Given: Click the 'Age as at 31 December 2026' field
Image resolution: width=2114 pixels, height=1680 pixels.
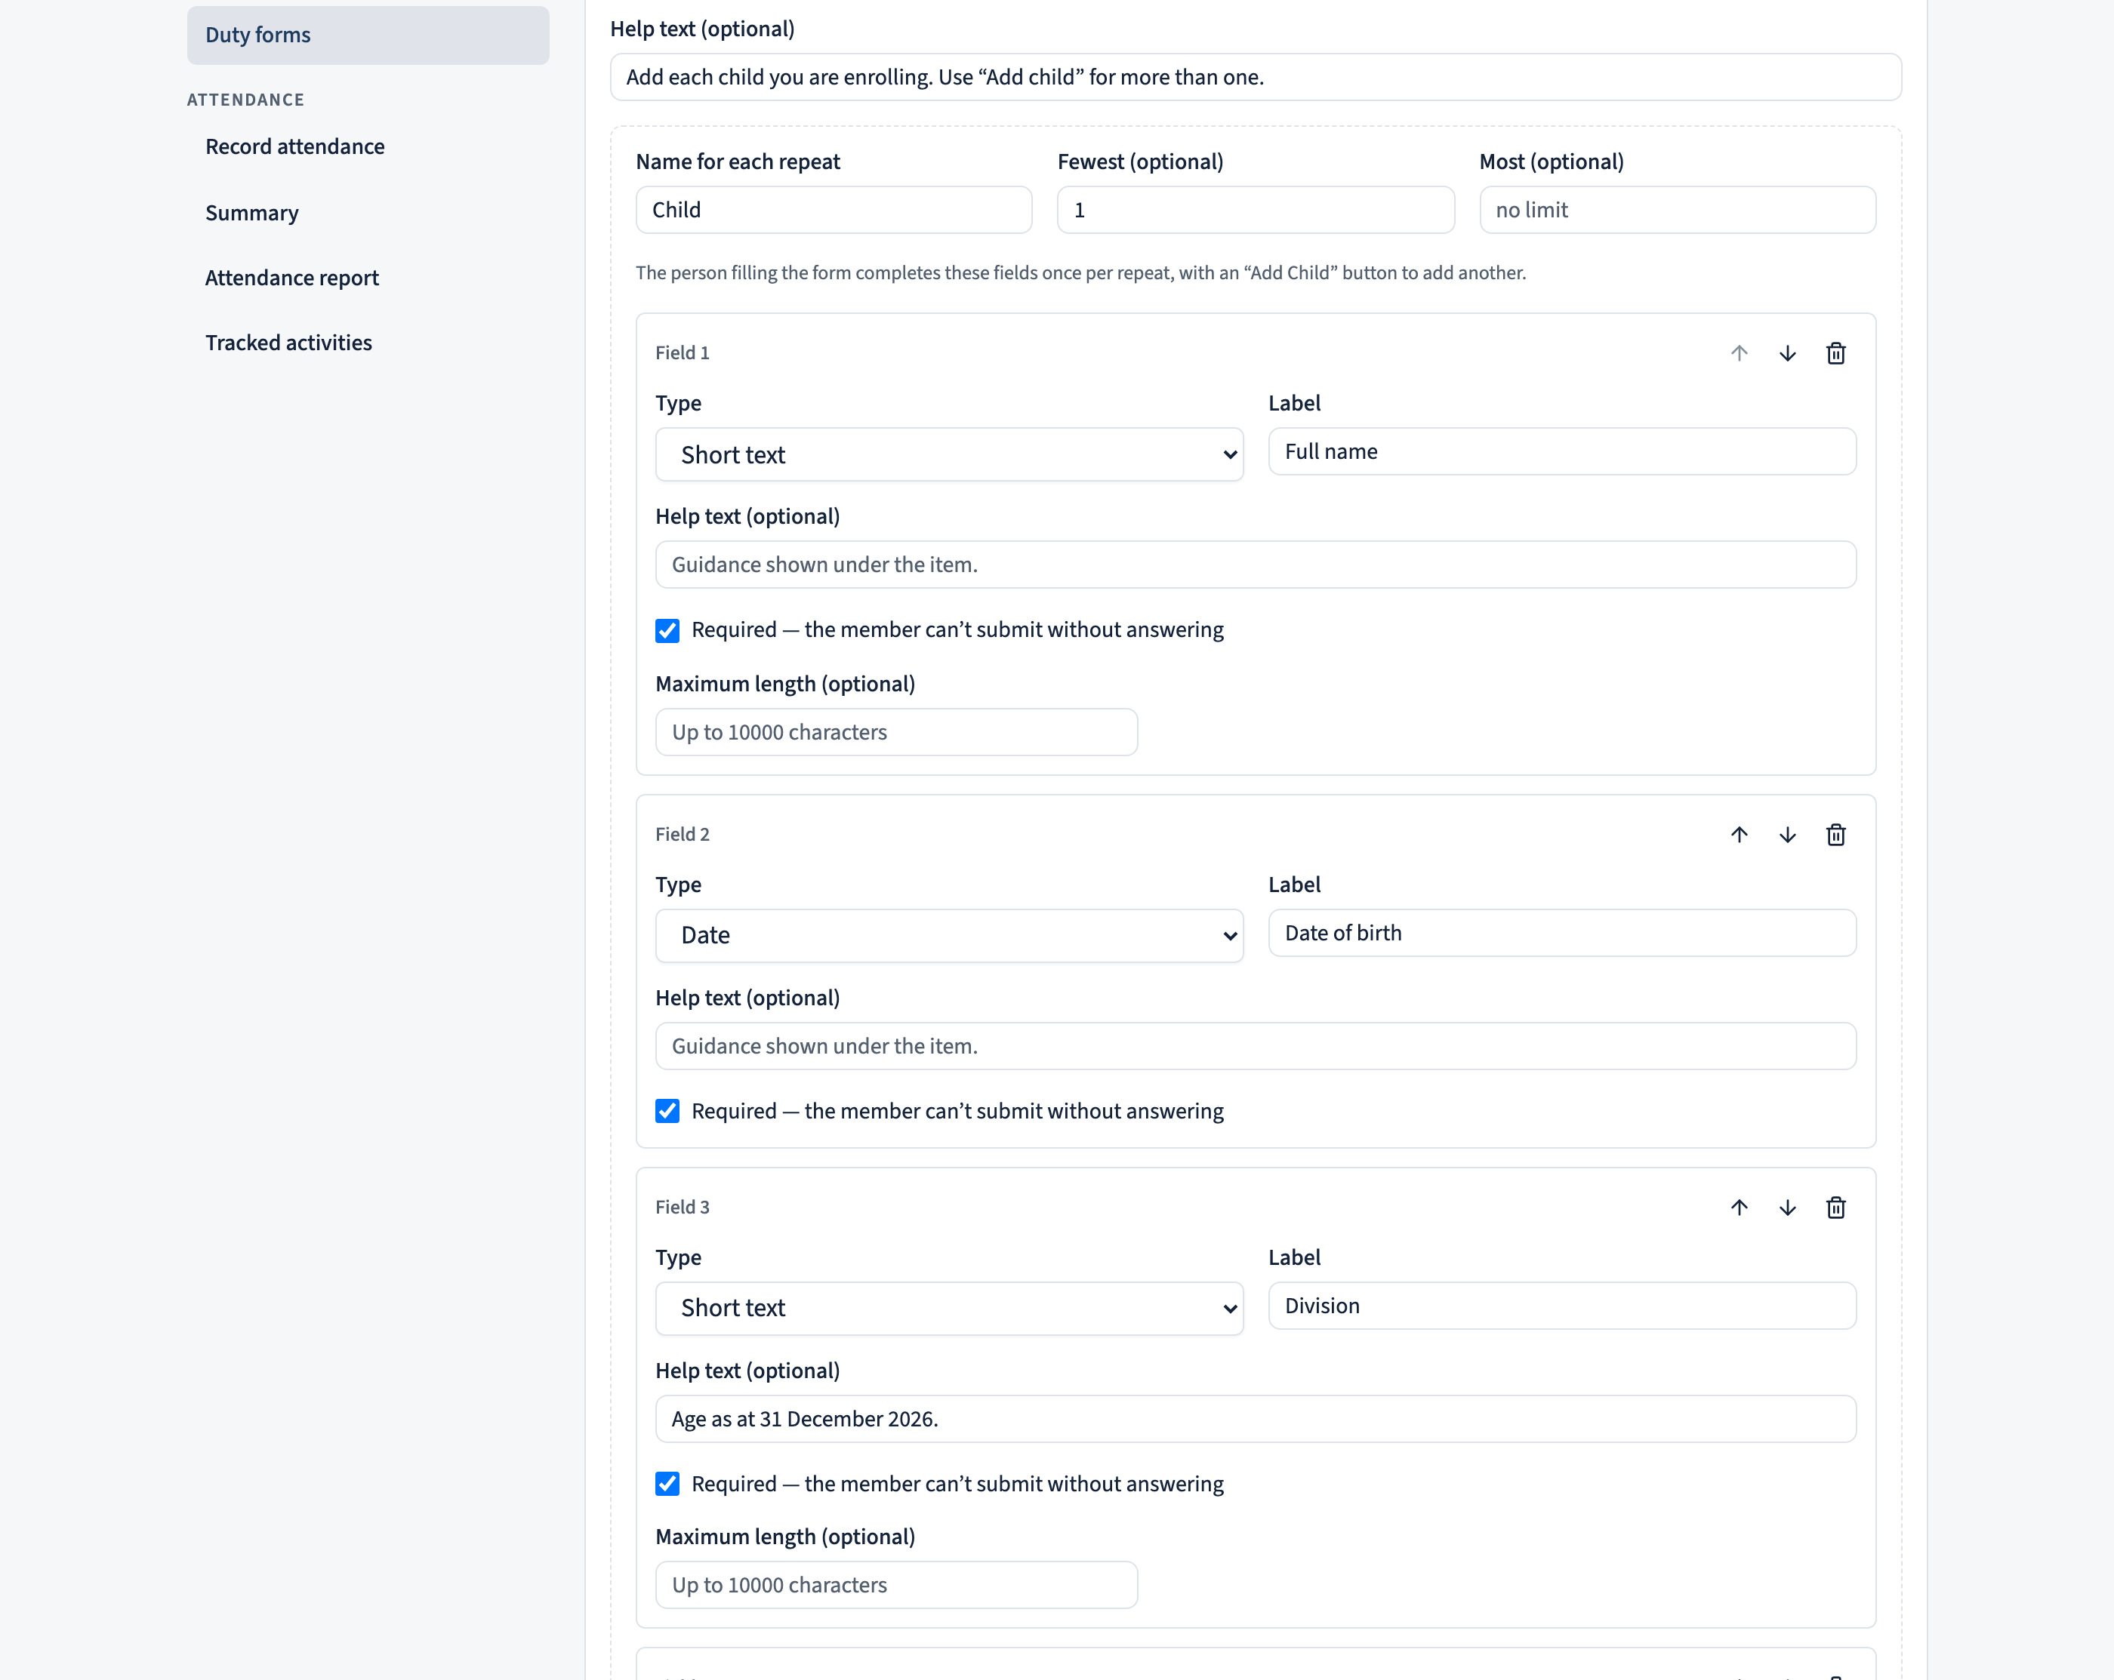Looking at the screenshot, I should click(1255, 1420).
